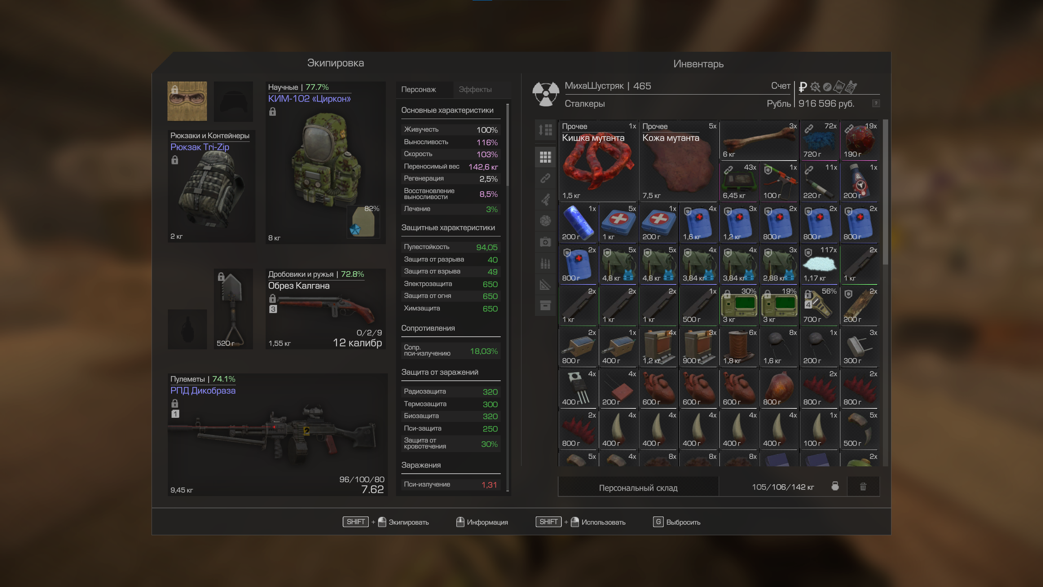Select the 30% green device item
Viewport: 1043px width, 587px height.
[738, 305]
